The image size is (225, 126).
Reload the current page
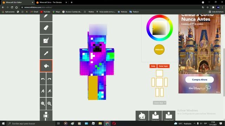pyautogui.click(x=12, y=7)
